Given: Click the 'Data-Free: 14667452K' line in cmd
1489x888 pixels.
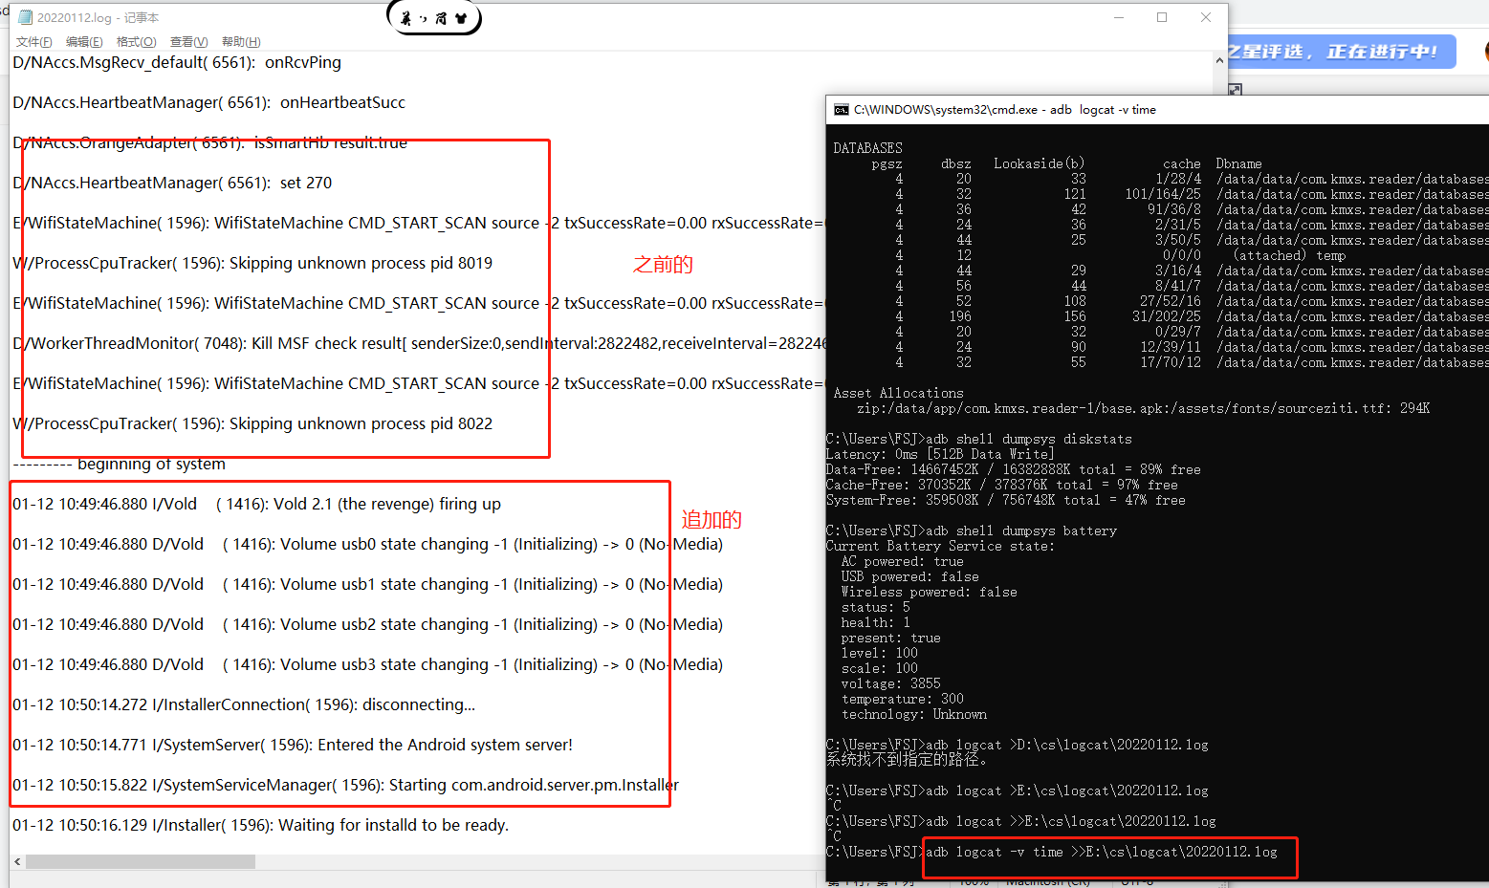Looking at the screenshot, I should click(x=1013, y=469).
